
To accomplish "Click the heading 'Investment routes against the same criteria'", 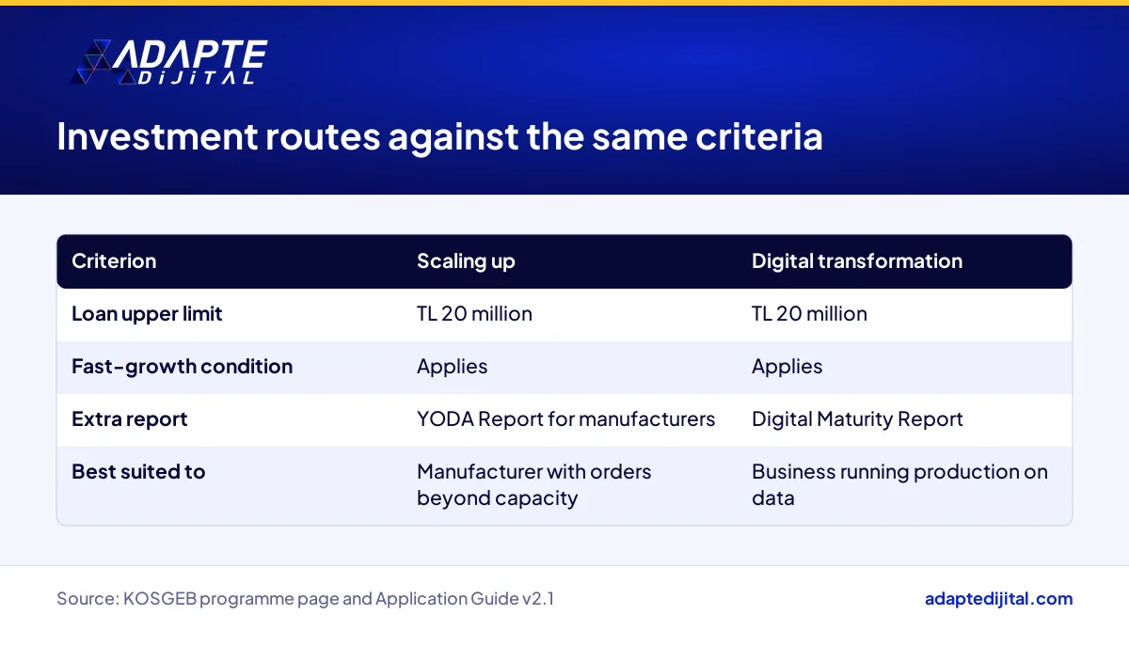I will (x=439, y=136).
